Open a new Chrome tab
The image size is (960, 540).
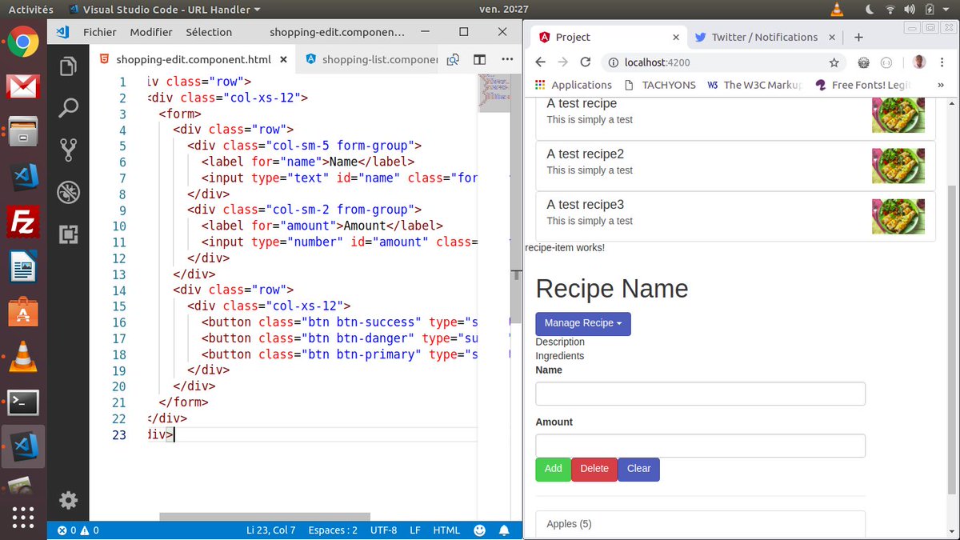click(x=858, y=37)
